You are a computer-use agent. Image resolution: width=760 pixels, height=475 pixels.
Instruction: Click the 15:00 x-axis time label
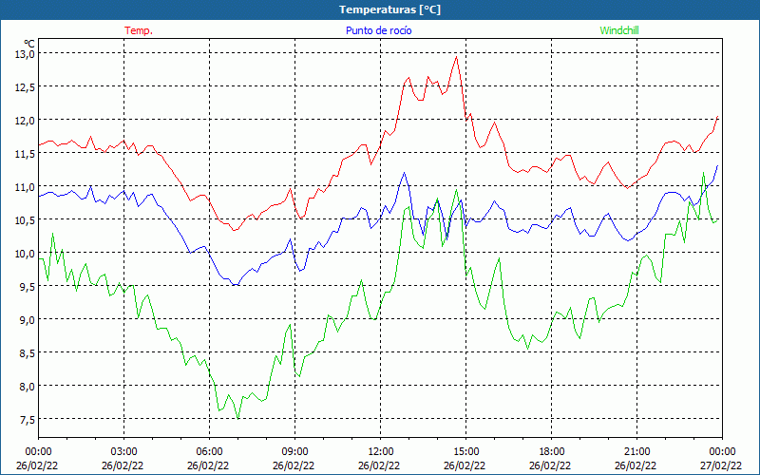465,452
